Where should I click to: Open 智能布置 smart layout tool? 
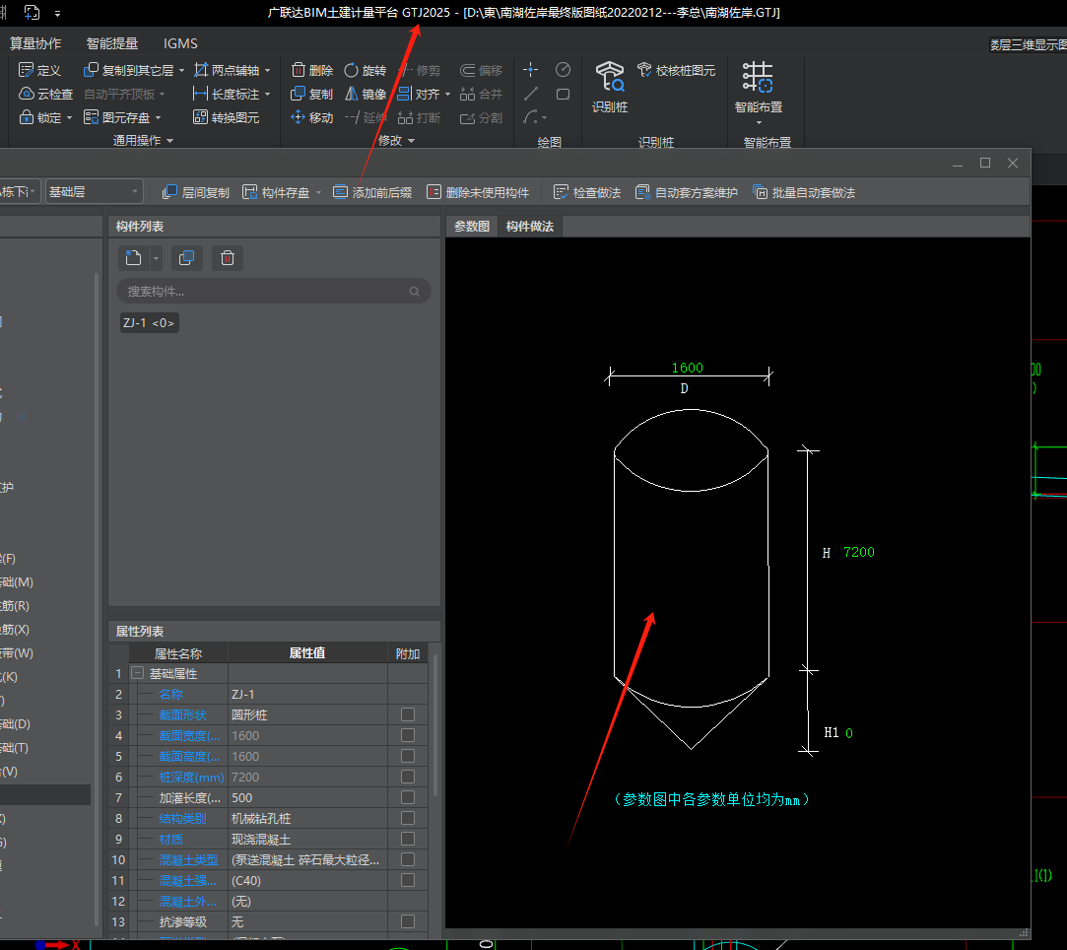758,92
